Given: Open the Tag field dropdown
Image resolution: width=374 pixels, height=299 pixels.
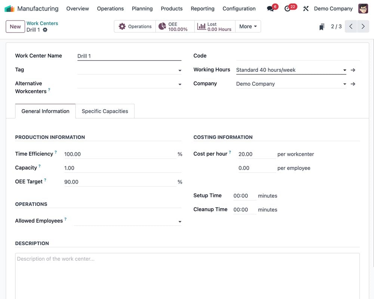Looking at the screenshot, I should (180, 70).
